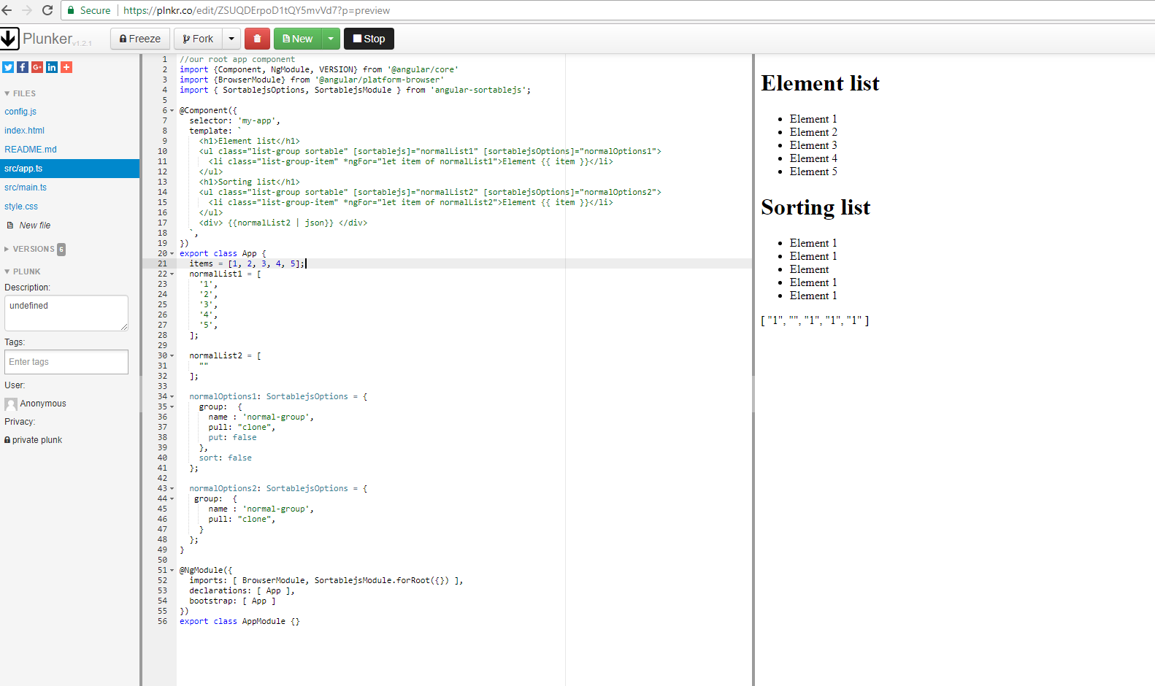
Task: Delete plunk with red trash button
Action: coord(257,39)
